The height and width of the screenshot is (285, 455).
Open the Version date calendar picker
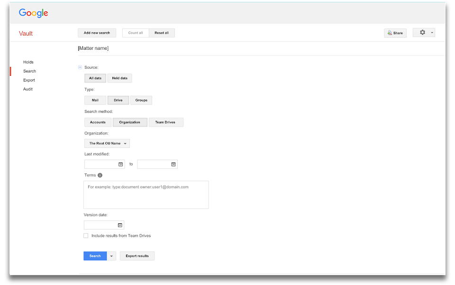coord(120,225)
